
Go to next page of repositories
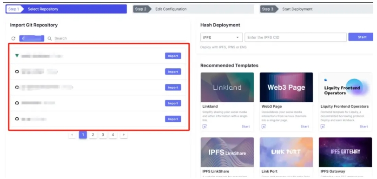click(124, 135)
